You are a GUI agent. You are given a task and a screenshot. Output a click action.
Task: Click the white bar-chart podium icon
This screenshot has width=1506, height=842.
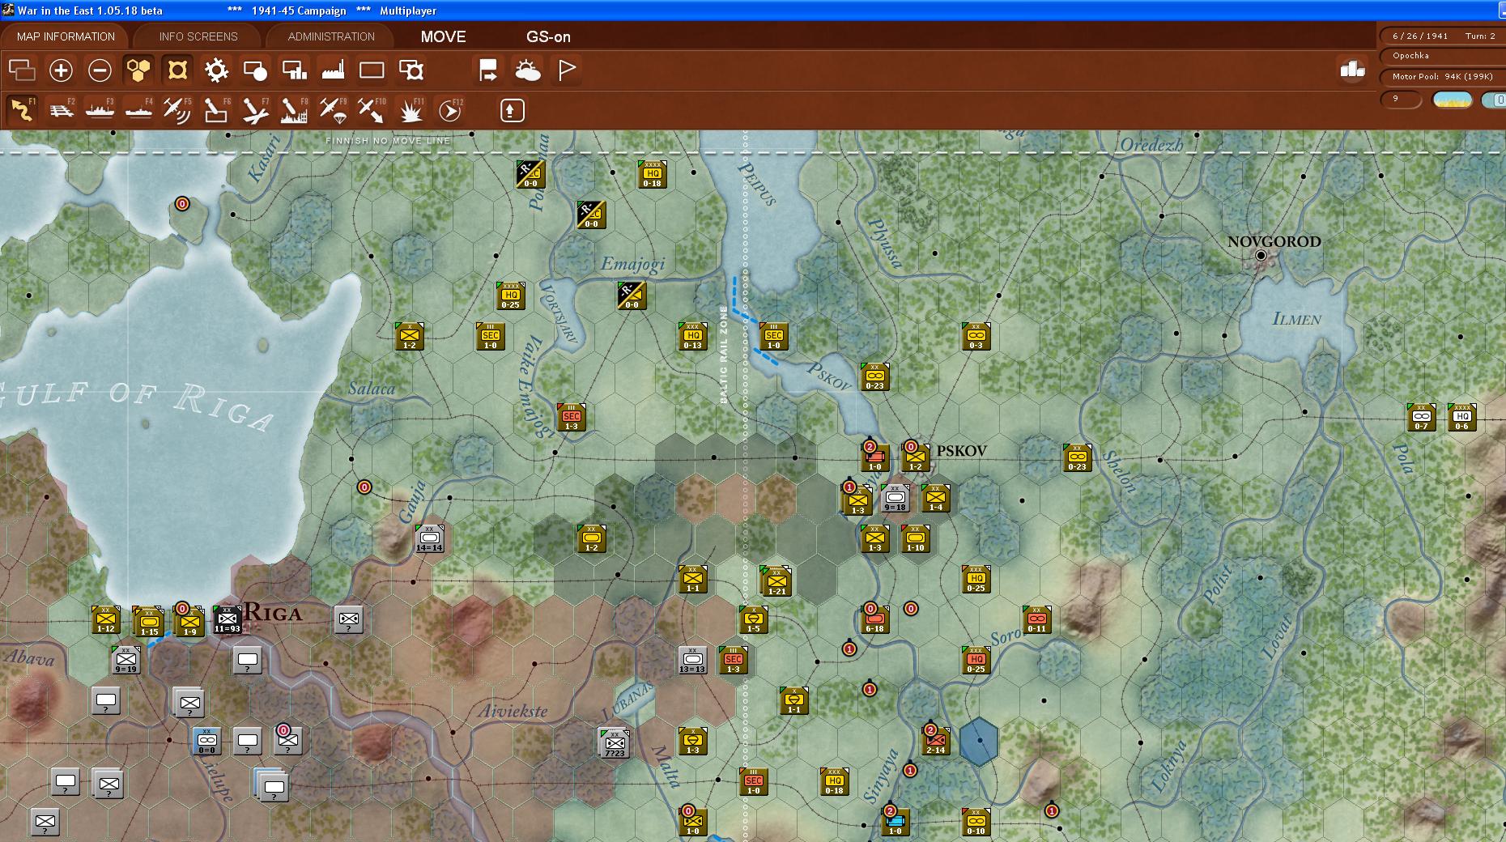coord(1352,70)
